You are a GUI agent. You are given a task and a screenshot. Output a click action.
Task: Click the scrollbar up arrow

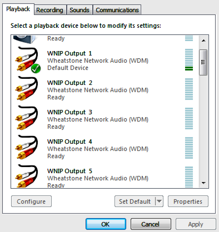(x=204, y=41)
